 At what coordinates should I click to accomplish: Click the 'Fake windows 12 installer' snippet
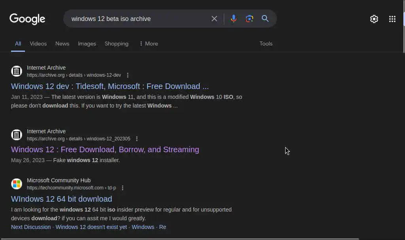coord(87,160)
